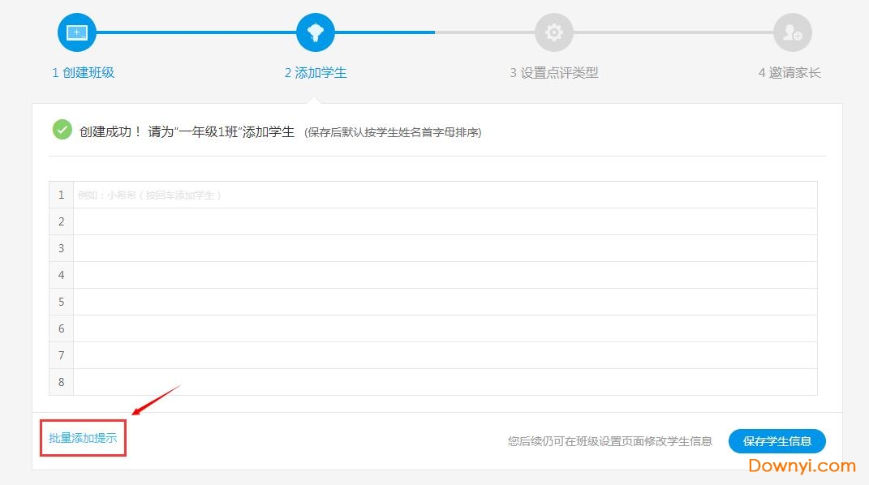Go to the "4 邀请家长" step label
Screen dimensions: 869x485
789,73
